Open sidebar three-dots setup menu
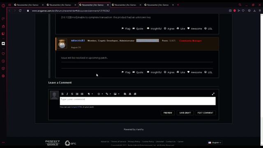Screen dimensions: 263x148 click(3, 143)
